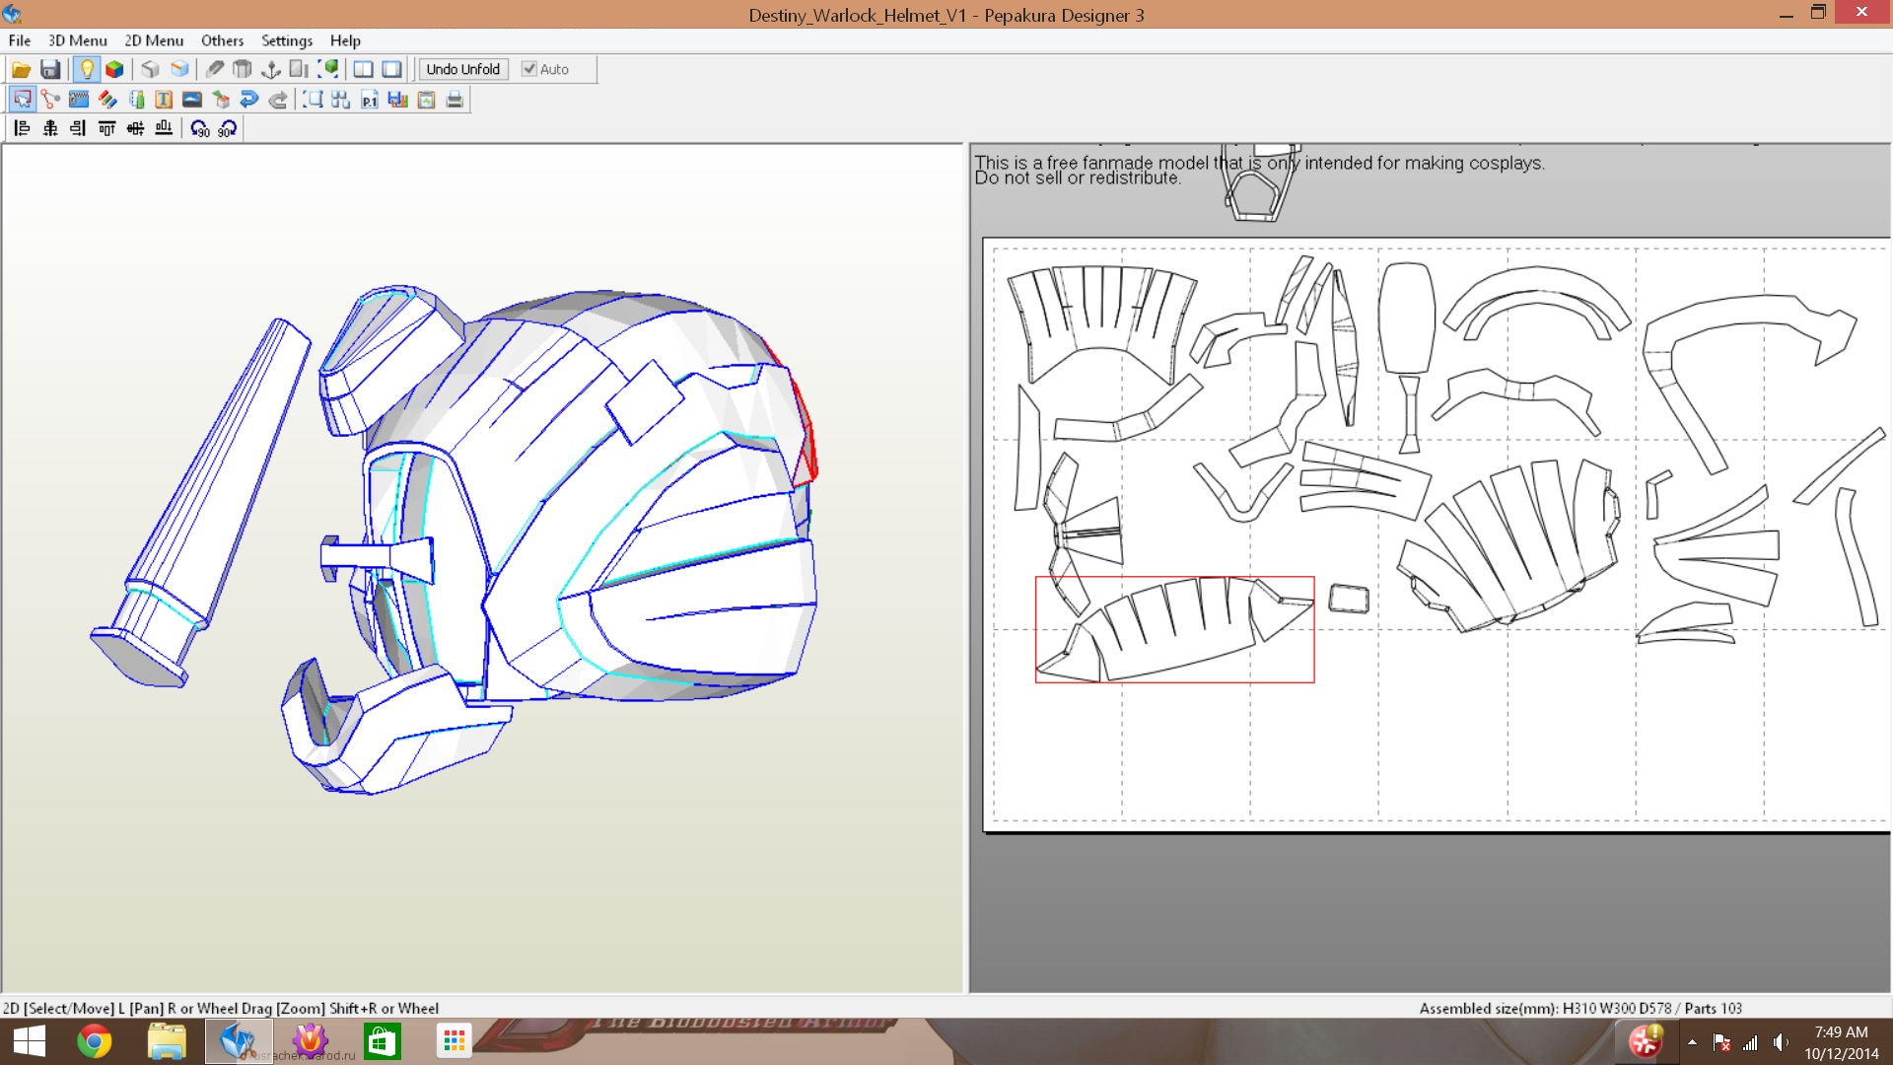The height and width of the screenshot is (1065, 1893).
Task: Click the gray open-box unfold icon
Action: (243, 69)
